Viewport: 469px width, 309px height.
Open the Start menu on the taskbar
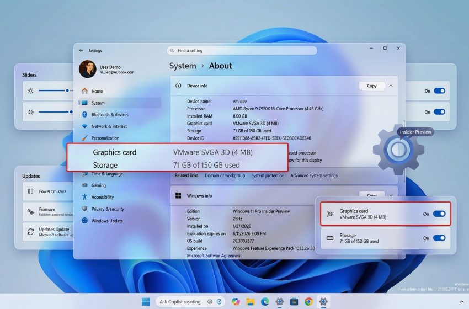click(146, 301)
